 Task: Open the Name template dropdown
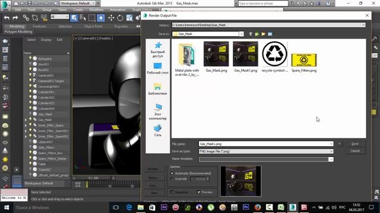[331, 159]
